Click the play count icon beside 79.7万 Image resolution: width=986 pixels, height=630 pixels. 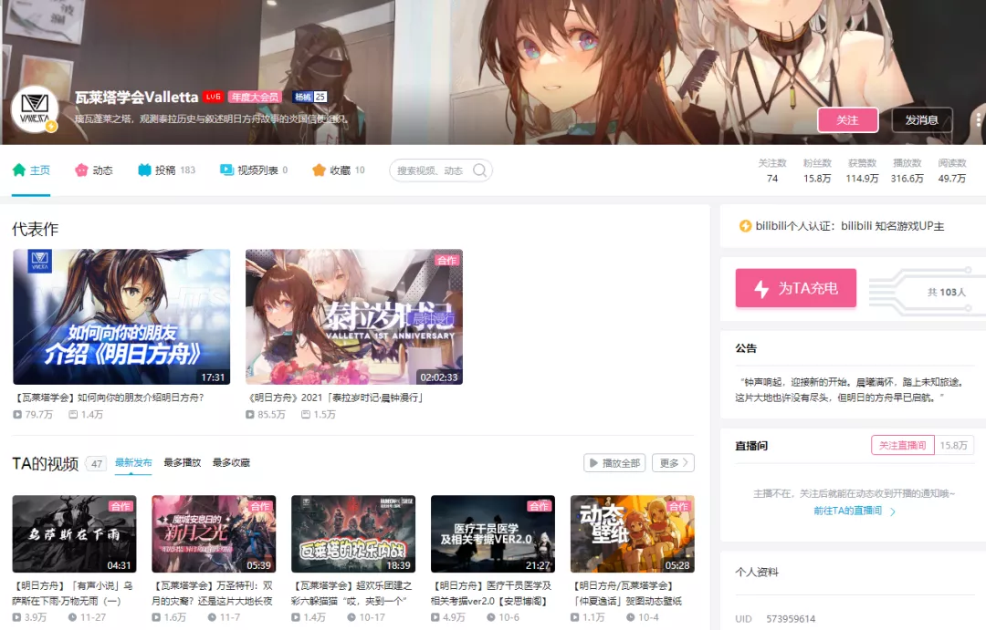tap(17, 415)
